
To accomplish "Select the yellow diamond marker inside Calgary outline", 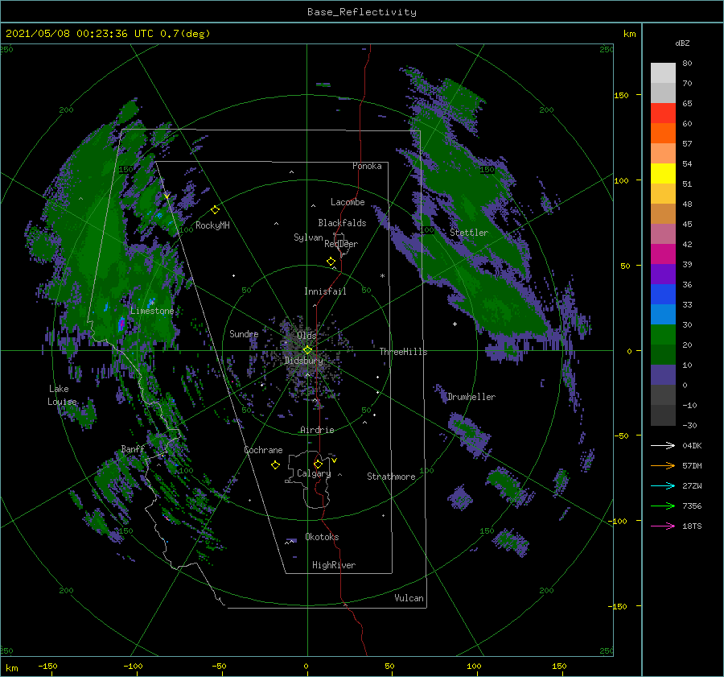I will [x=318, y=464].
